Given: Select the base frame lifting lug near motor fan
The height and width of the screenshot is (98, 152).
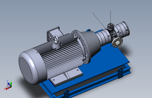Looking at the screenshot, I should pyautogui.click(x=67, y=94).
